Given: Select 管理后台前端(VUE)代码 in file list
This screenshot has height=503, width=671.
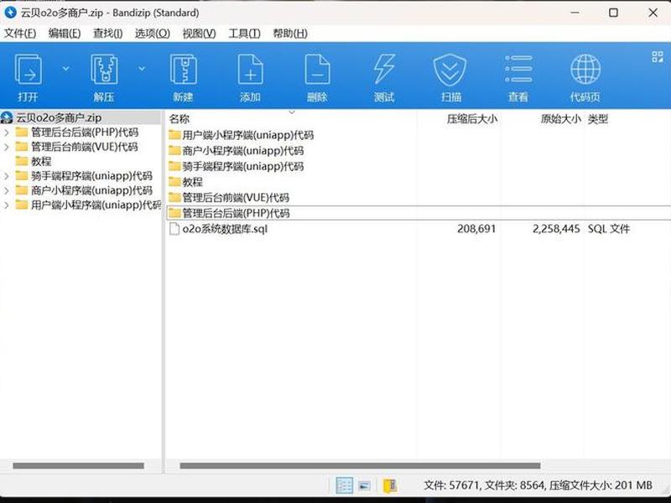Looking at the screenshot, I should [x=236, y=198].
